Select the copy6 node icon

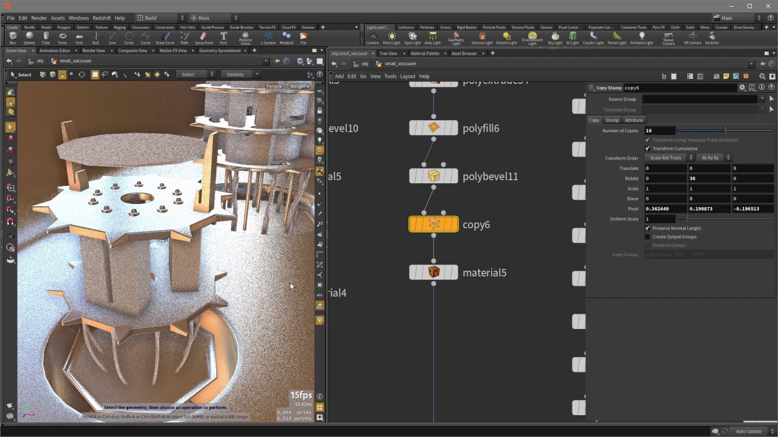433,225
